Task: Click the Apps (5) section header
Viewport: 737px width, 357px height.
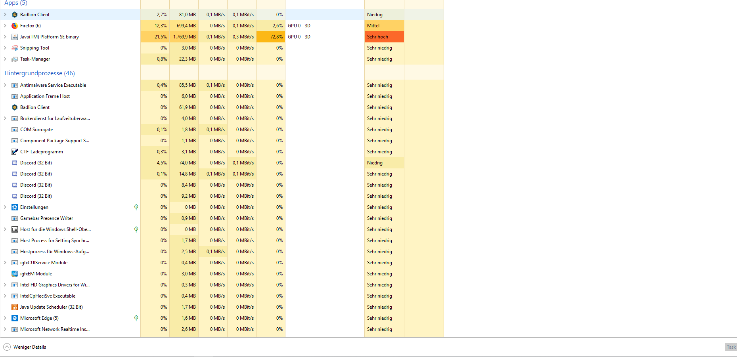Action: point(16,3)
